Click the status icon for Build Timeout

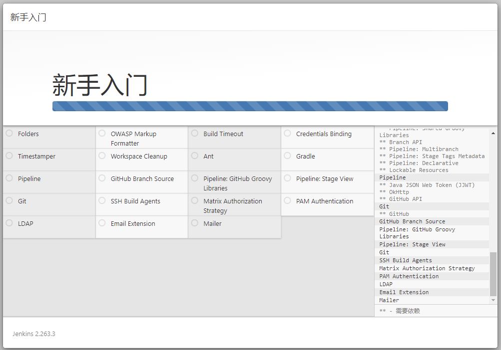(x=194, y=133)
